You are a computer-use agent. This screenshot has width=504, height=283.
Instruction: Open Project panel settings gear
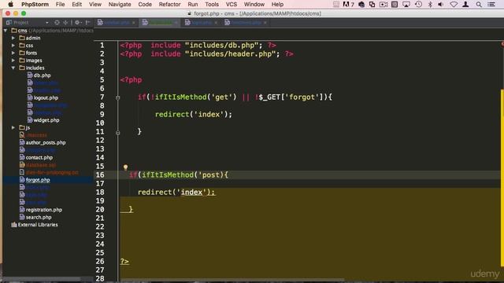[x=77, y=23]
